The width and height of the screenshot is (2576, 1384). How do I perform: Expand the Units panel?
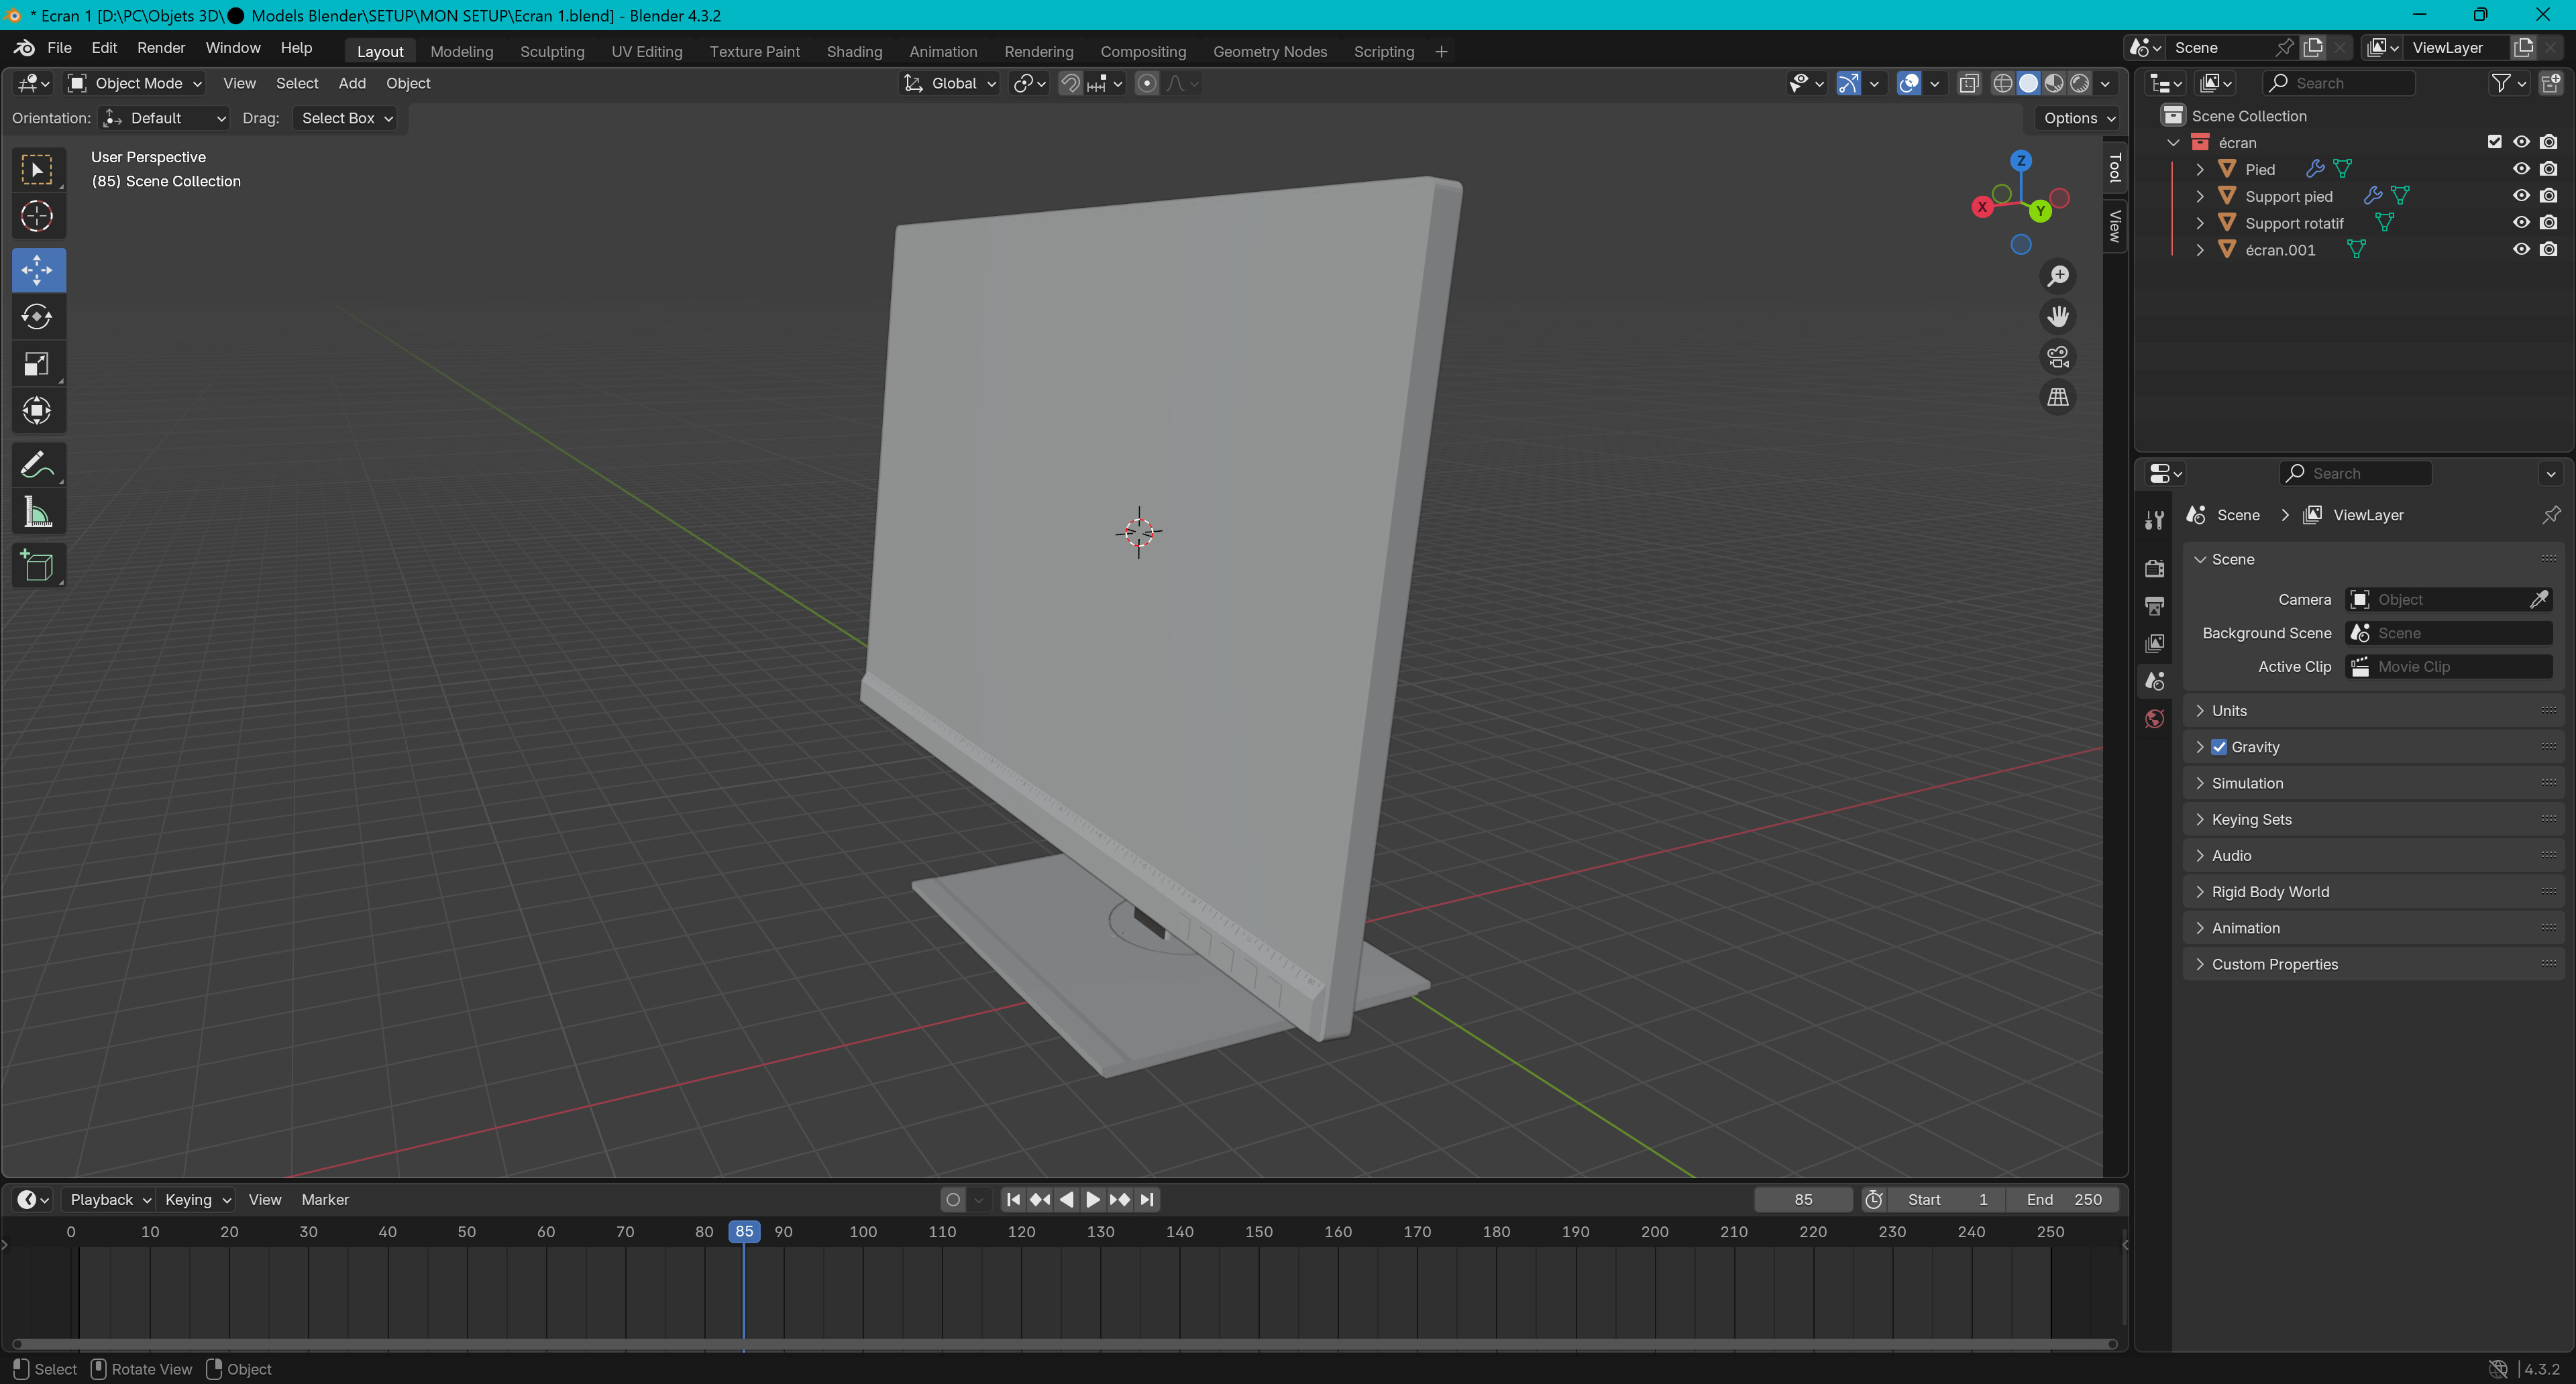2372,711
